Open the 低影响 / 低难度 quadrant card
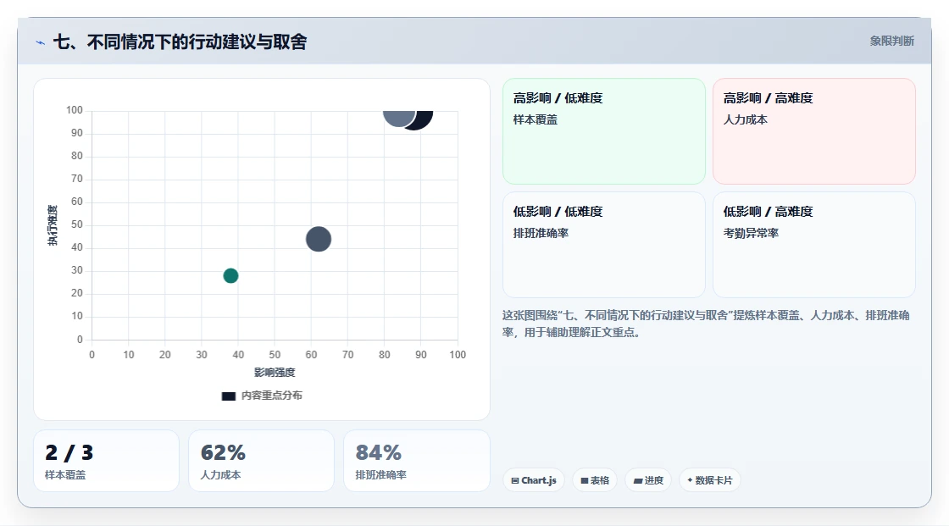 604,245
